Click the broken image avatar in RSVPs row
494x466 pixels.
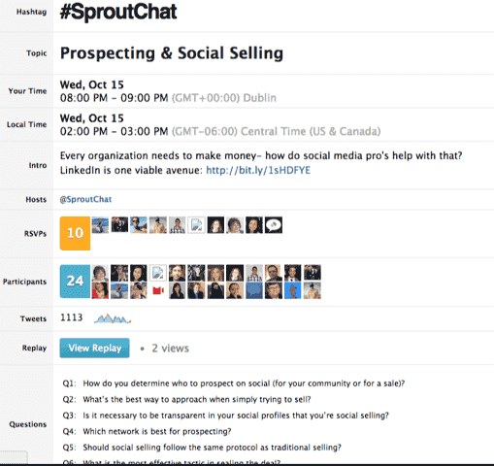tap(196, 225)
